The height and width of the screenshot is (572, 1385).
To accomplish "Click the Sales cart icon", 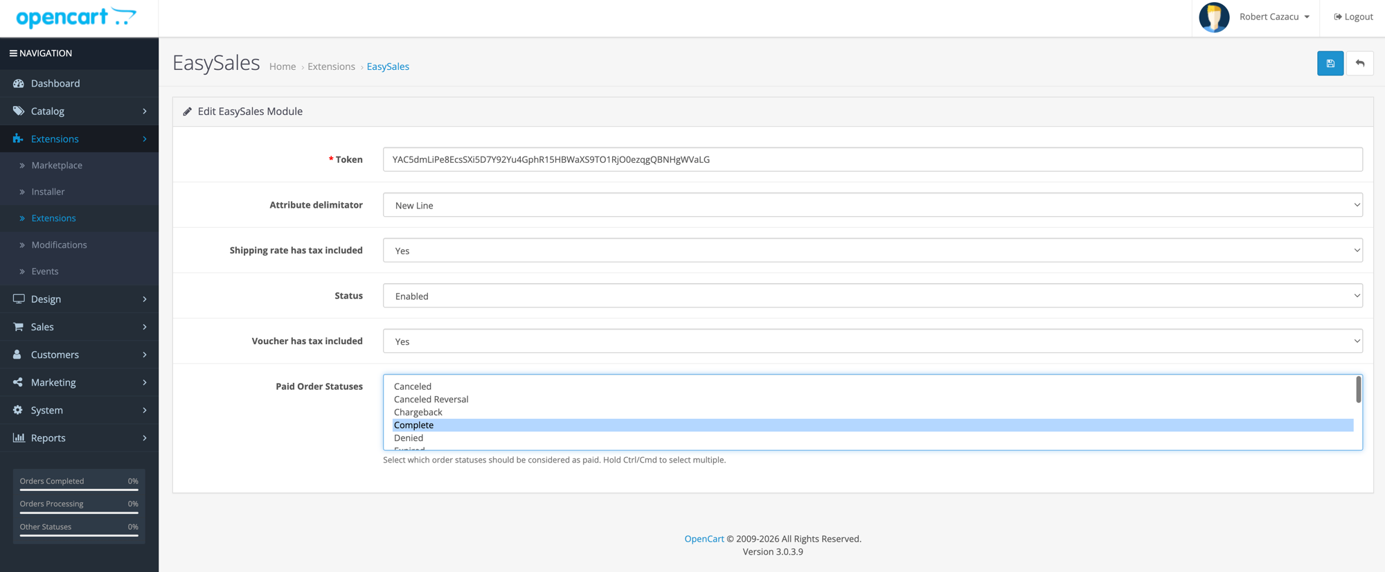I will pyautogui.click(x=19, y=326).
